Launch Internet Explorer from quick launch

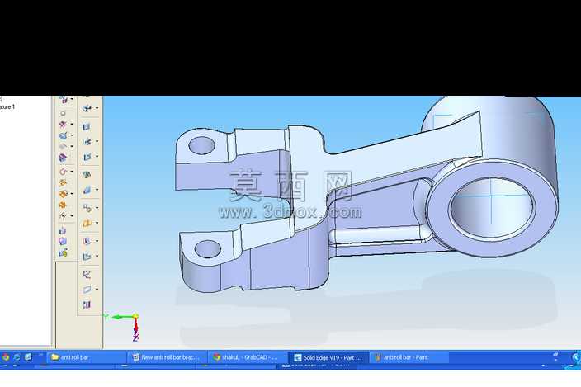(17, 357)
